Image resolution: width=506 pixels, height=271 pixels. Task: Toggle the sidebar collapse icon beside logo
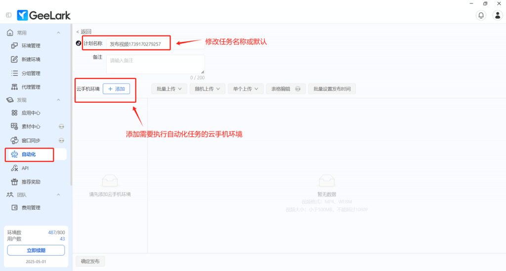(9, 15)
